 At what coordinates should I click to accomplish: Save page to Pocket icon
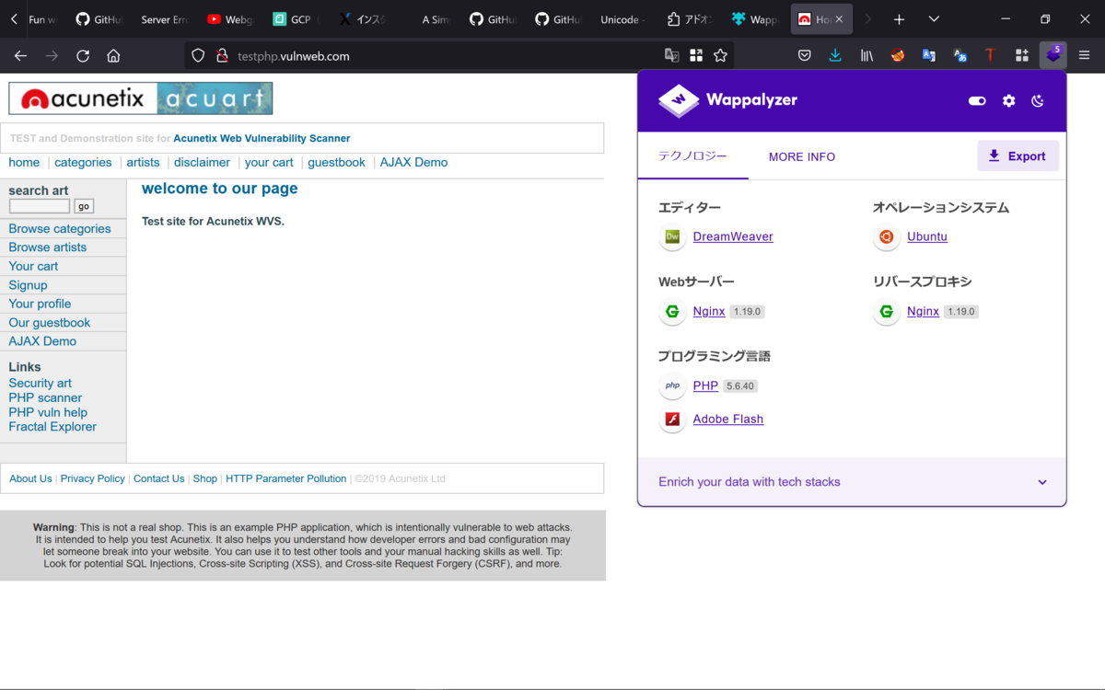pyautogui.click(x=804, y=55)
